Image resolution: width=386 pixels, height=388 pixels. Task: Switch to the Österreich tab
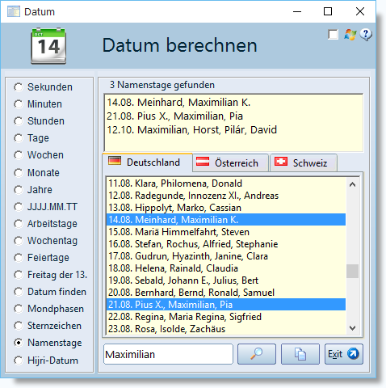(231, 163)
